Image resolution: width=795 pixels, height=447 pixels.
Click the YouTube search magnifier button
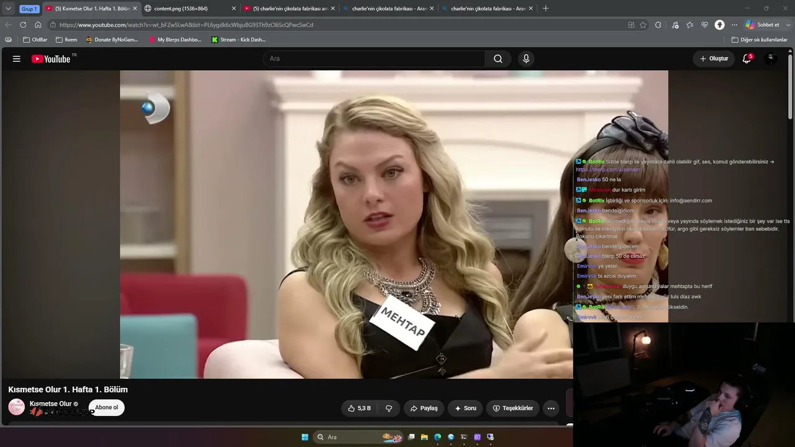[498, 59]
